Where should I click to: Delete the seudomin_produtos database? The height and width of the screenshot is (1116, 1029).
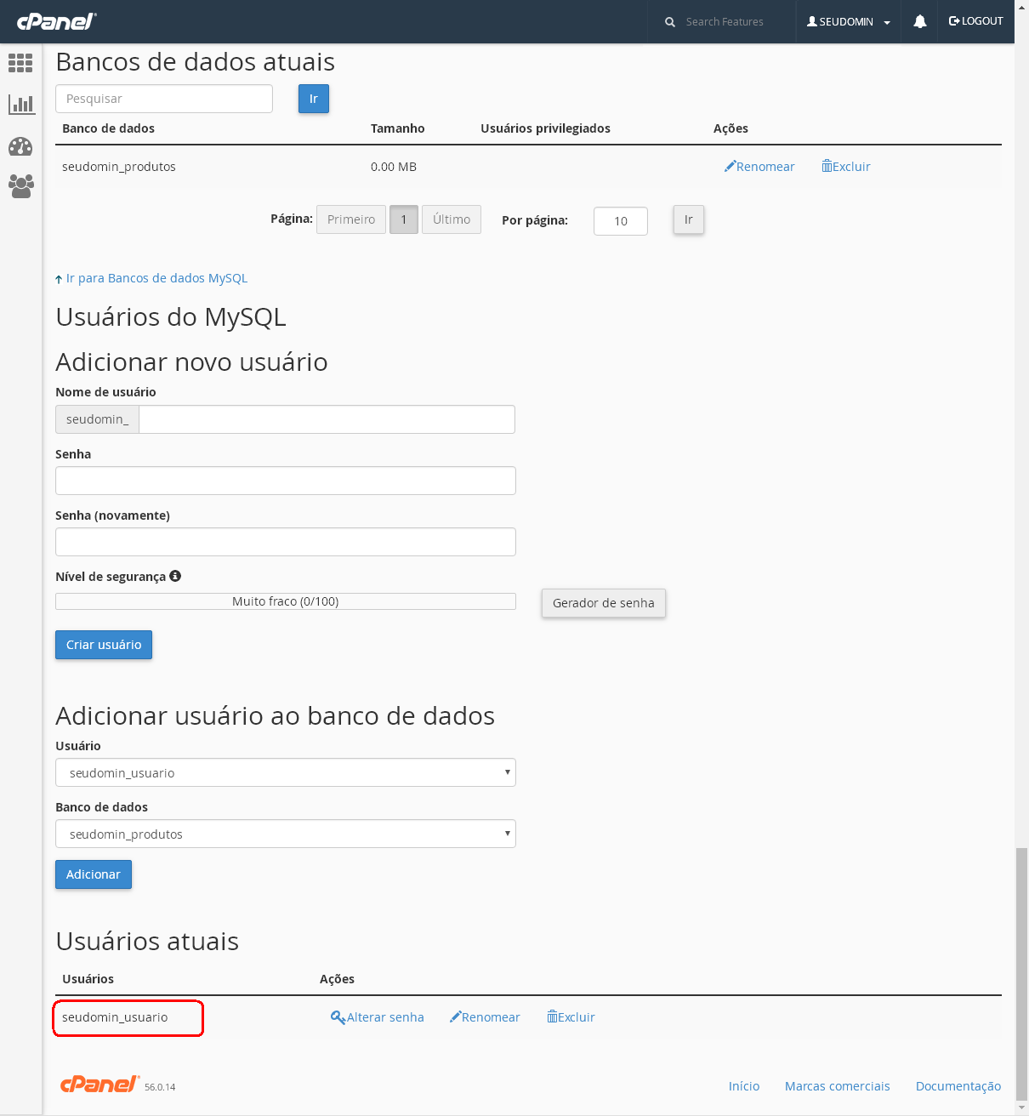point(846,167)
